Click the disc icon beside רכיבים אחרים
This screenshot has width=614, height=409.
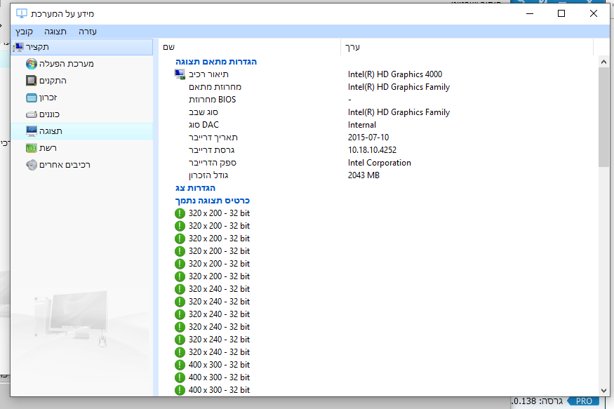[32, 165]
